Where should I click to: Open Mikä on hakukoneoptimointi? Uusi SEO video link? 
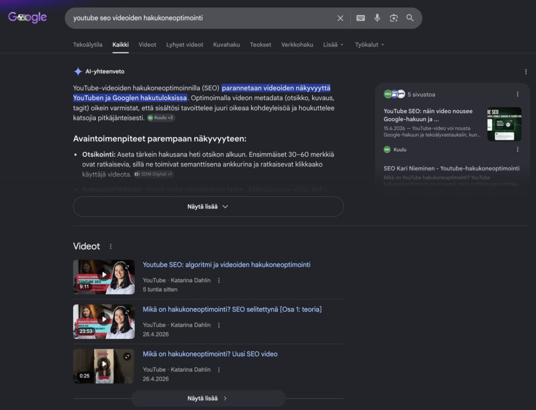pyautogui.click(x=210, y=354)
